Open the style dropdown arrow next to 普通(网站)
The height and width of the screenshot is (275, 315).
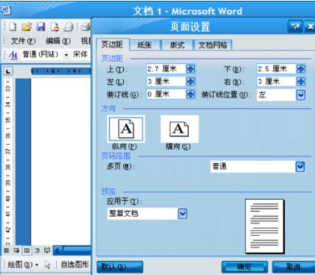[x=66, y=55]
